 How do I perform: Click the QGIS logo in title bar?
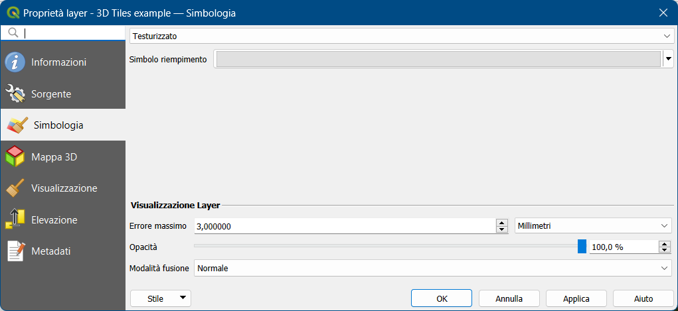pos(13,13)
